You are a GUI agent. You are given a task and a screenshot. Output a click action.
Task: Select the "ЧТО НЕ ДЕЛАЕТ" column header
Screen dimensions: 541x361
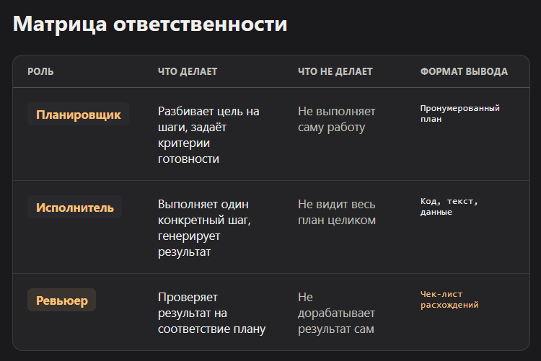[x=335, y=72]
